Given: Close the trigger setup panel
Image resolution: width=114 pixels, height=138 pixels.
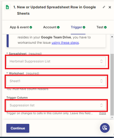Looking at the screenshot, I should [110, 7].
